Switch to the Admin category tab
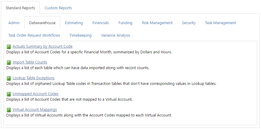Image resolution: width=261 pixels, height=129 pixels. click(x=14, y=23)
